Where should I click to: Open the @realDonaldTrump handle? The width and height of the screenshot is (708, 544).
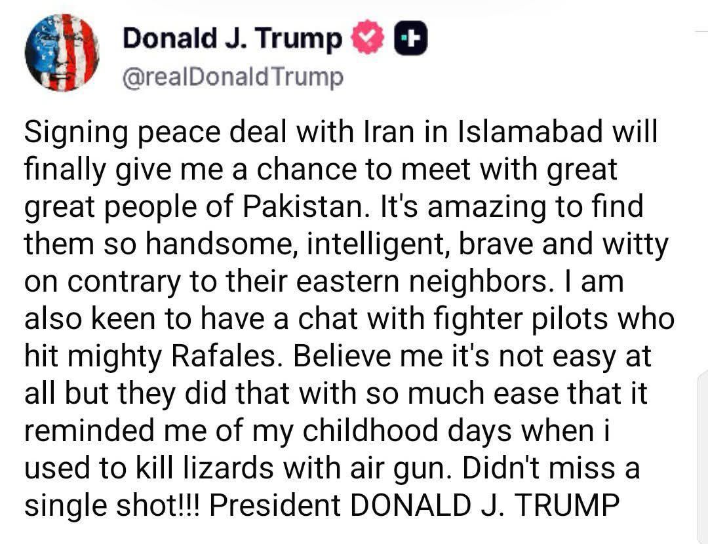point(233,79)
